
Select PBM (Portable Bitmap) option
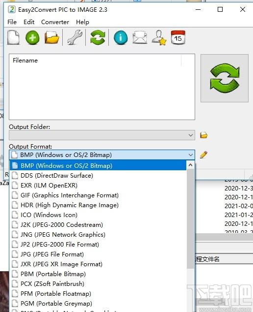tap(98, 274)
